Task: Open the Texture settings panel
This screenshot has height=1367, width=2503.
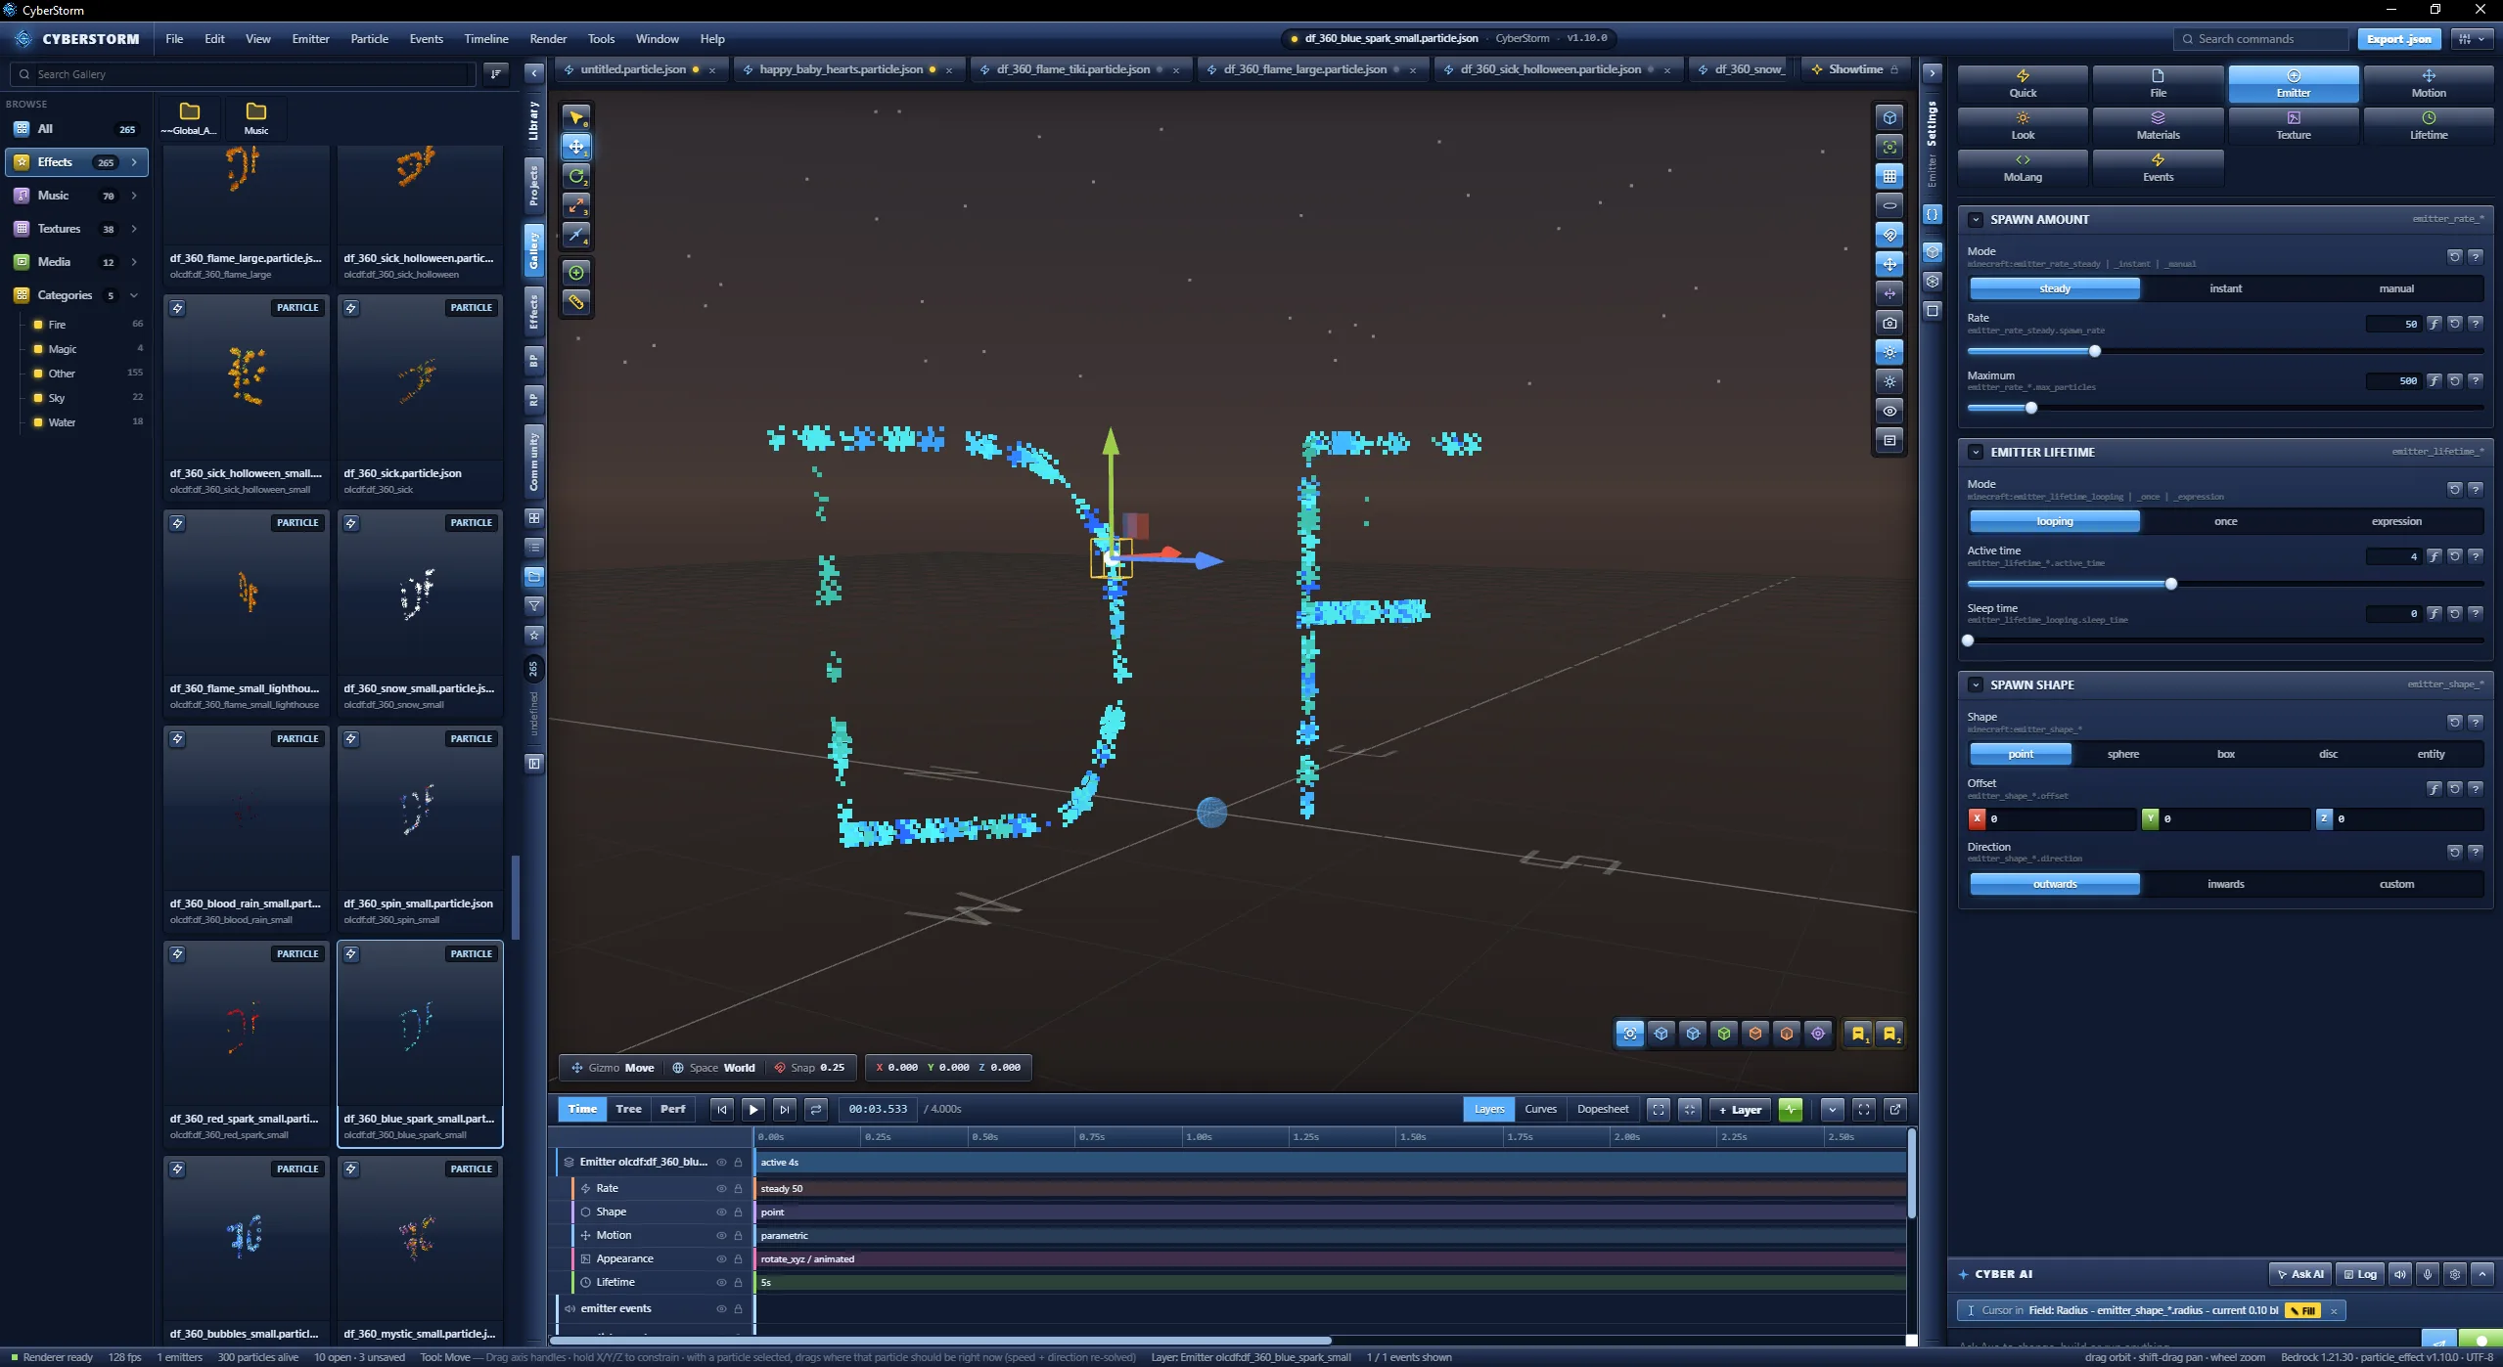Action: [x=2293, y=126]
